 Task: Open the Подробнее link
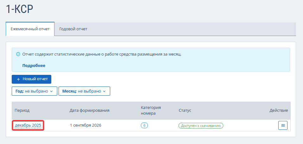click(34, 66)
